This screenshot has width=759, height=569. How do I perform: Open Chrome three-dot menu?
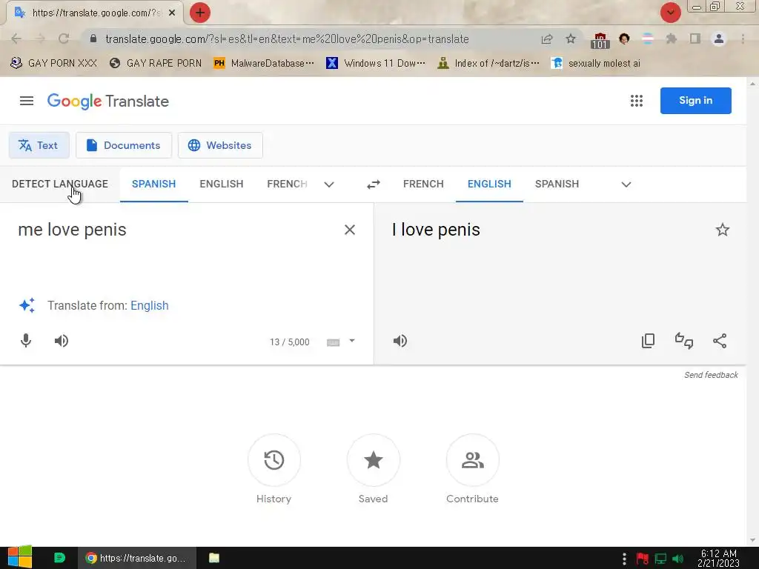[743, 39]
